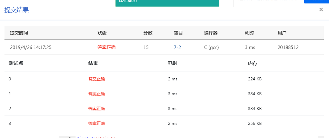Screen dimensions: 329x138
Task: Click test point 3 number
Action: 10,123
